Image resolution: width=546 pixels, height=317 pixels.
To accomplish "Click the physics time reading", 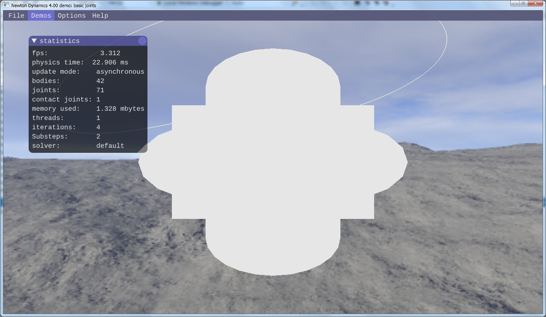I will [x=110, y=62].
